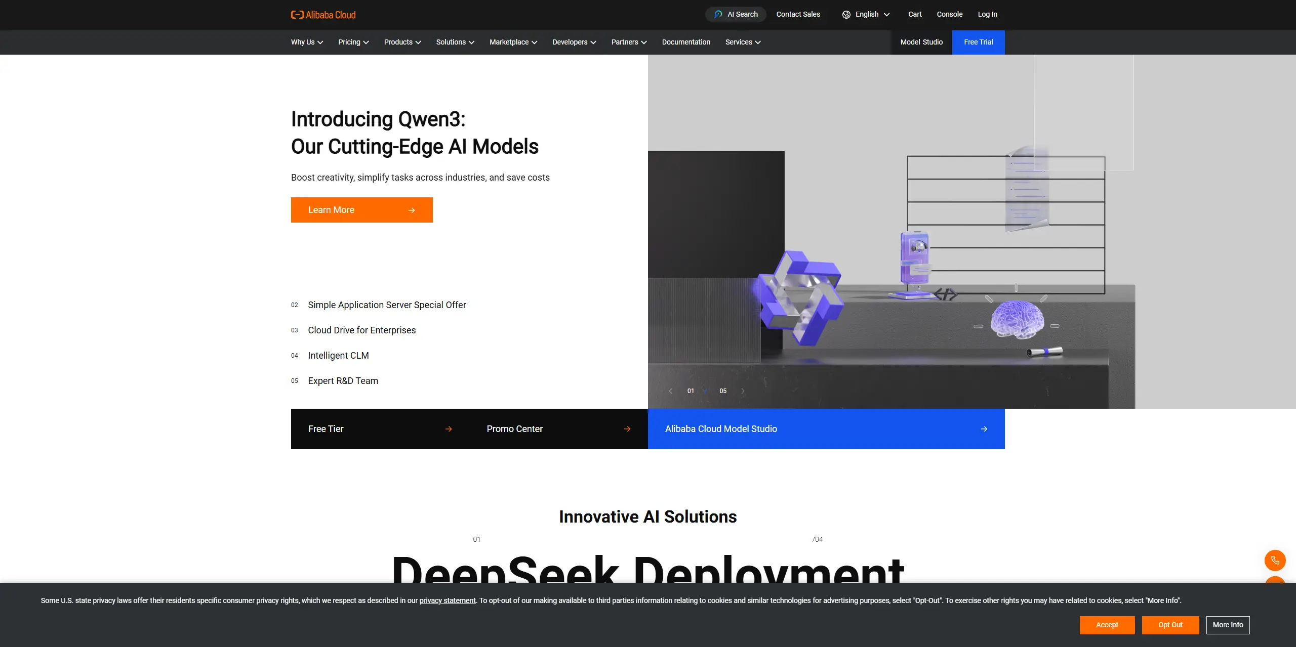Go to next carousel slide arrow
Screen dimensions: 1296x647
pos(743,391)
